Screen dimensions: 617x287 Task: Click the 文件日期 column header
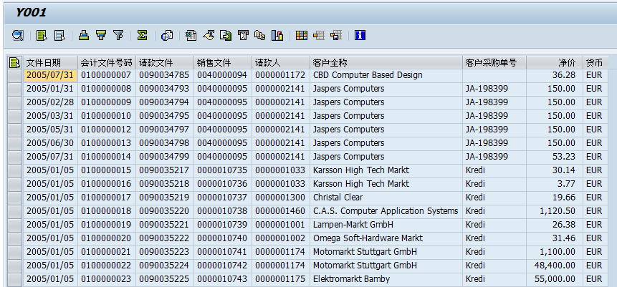50,62
